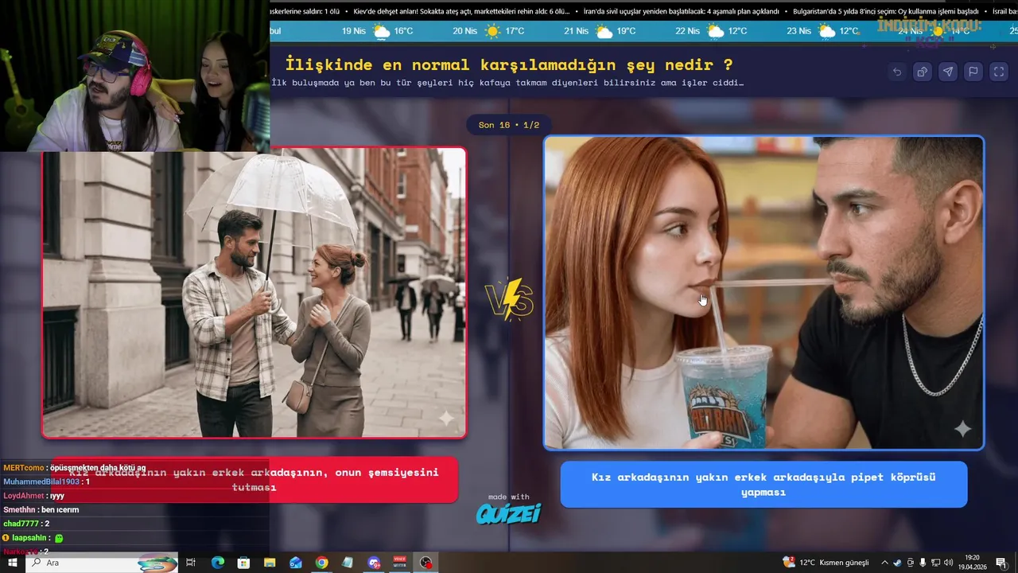Open the notepad-style taskbar icon
The image size is (1018, 573).
click(348, 563)
